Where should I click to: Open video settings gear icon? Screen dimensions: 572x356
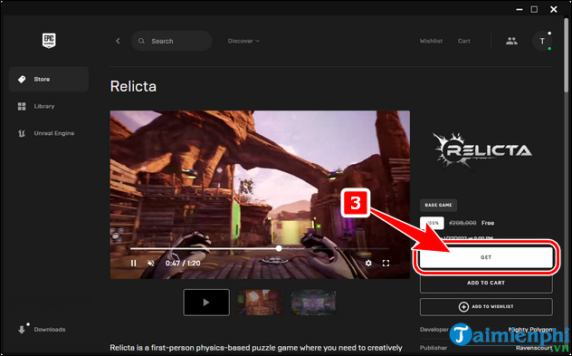click(368, 263)
